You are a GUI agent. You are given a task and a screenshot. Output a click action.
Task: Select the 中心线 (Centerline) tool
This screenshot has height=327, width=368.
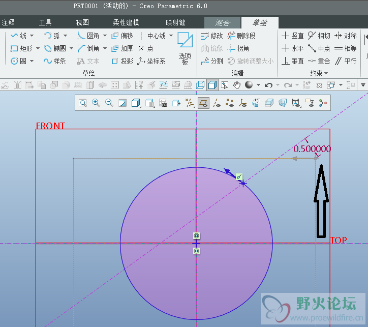(x=152, y=36)
